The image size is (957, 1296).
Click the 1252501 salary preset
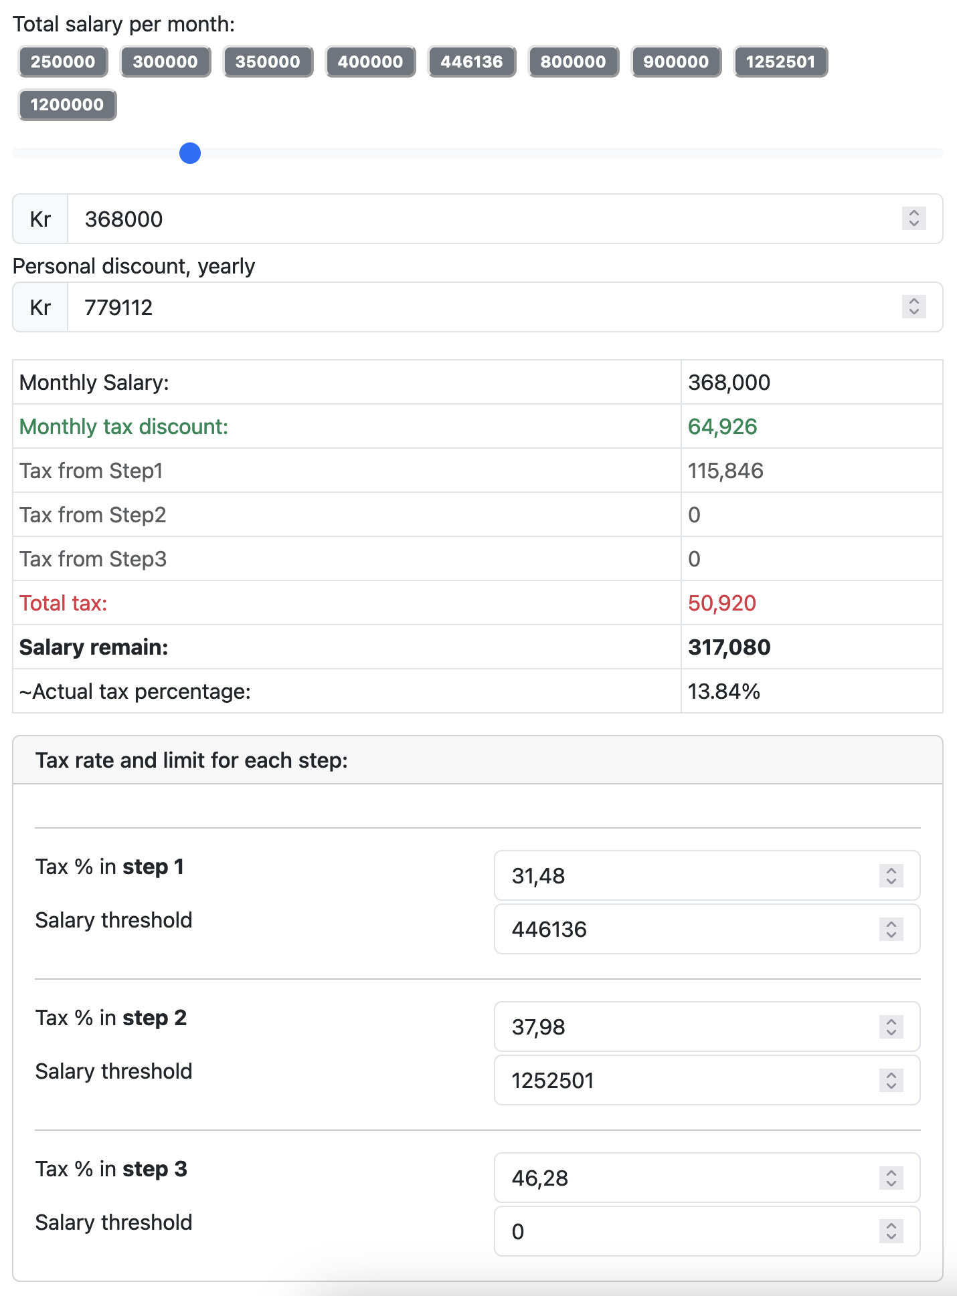[x=780, y=62]
